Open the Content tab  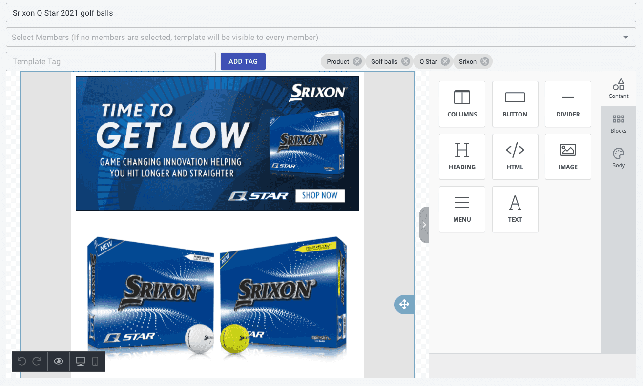click(x=619, y=89)
